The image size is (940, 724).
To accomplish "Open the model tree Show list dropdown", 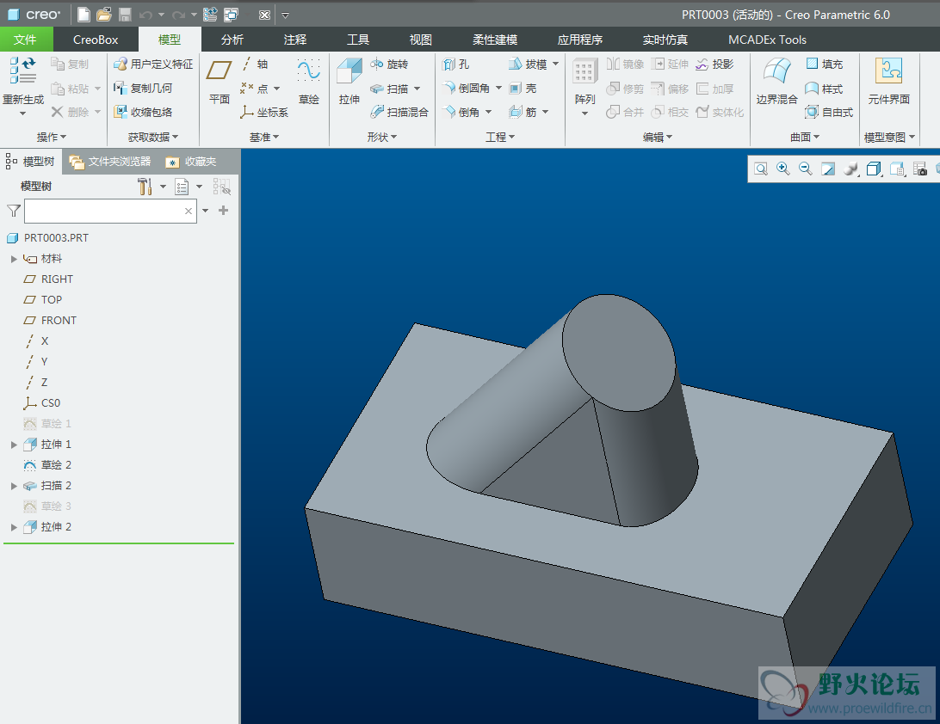I will pos(188,187).
